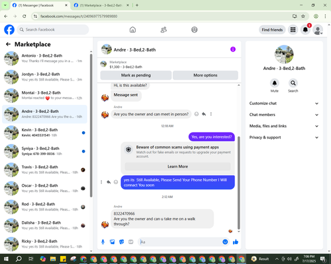
Task: Expand Media, files and links section
Action: [x=284, y=126]
